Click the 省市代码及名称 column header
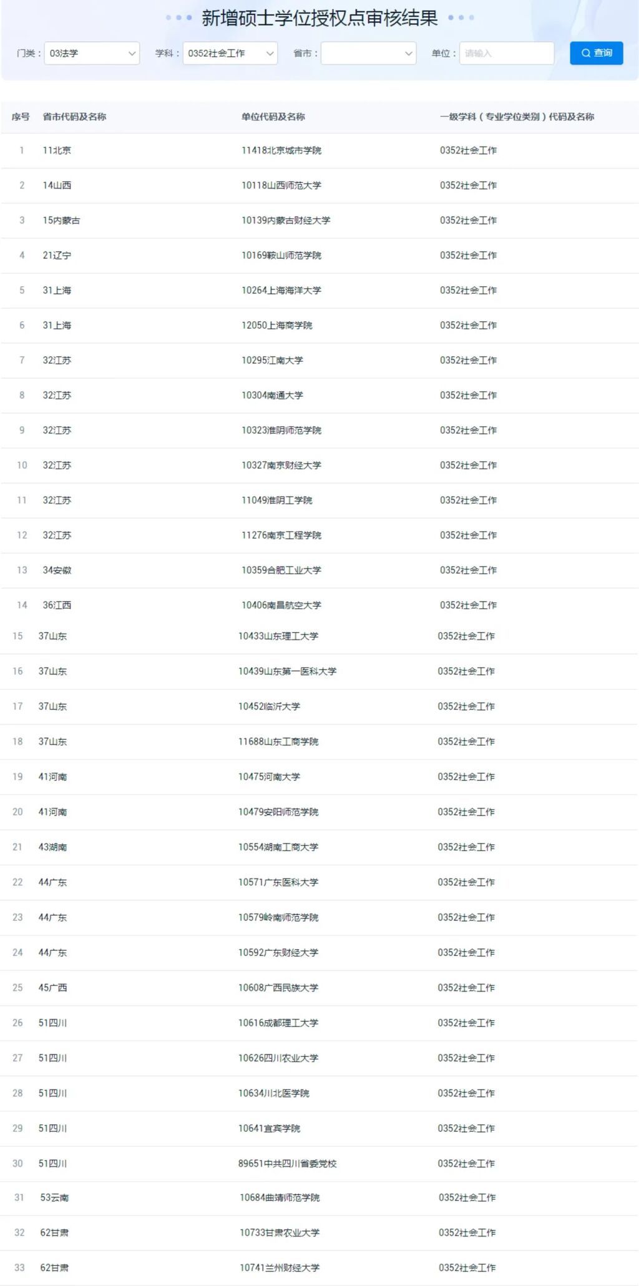The image size is (639, 1286). click(74, 117)
